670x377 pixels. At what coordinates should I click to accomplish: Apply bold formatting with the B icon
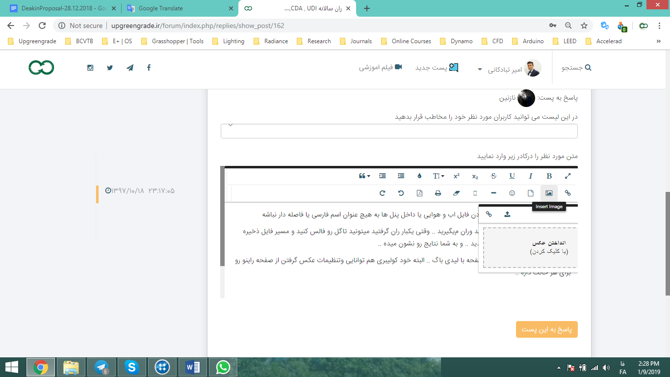coord(549,176)
